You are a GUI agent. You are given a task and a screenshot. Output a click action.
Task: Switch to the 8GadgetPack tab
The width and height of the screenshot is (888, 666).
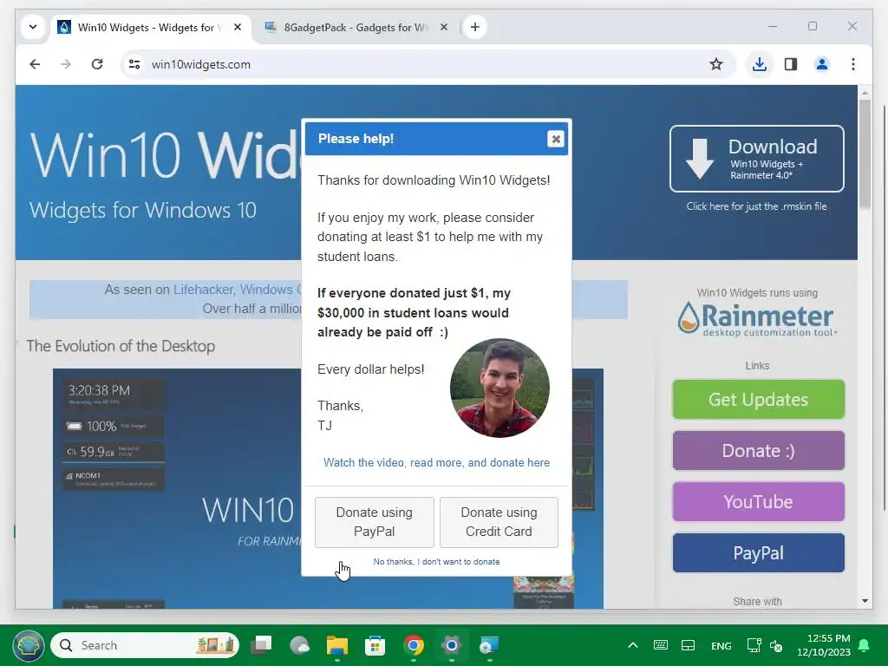click(356, 27)
